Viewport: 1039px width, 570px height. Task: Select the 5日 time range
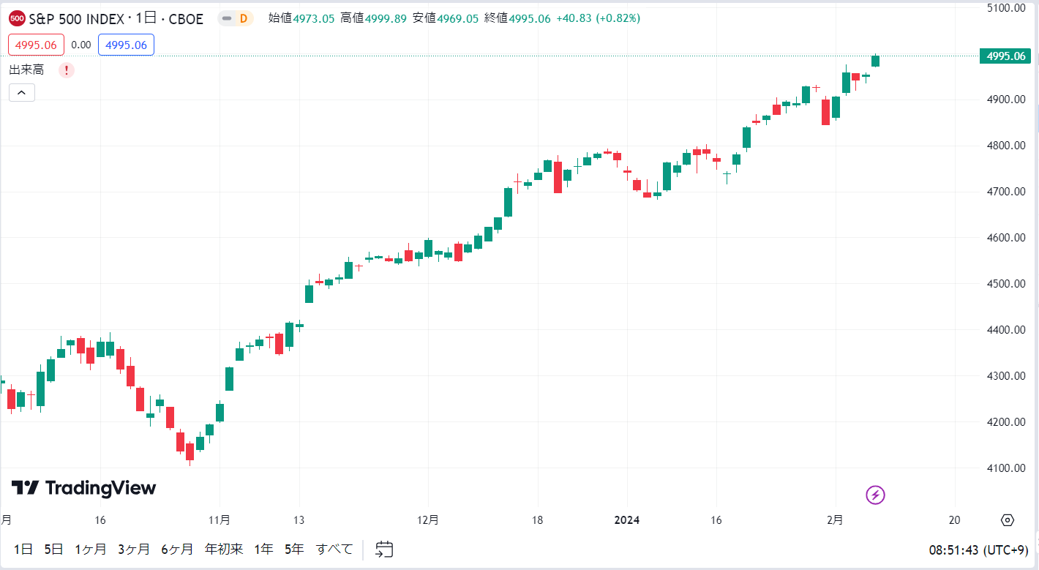pos(53,549)
